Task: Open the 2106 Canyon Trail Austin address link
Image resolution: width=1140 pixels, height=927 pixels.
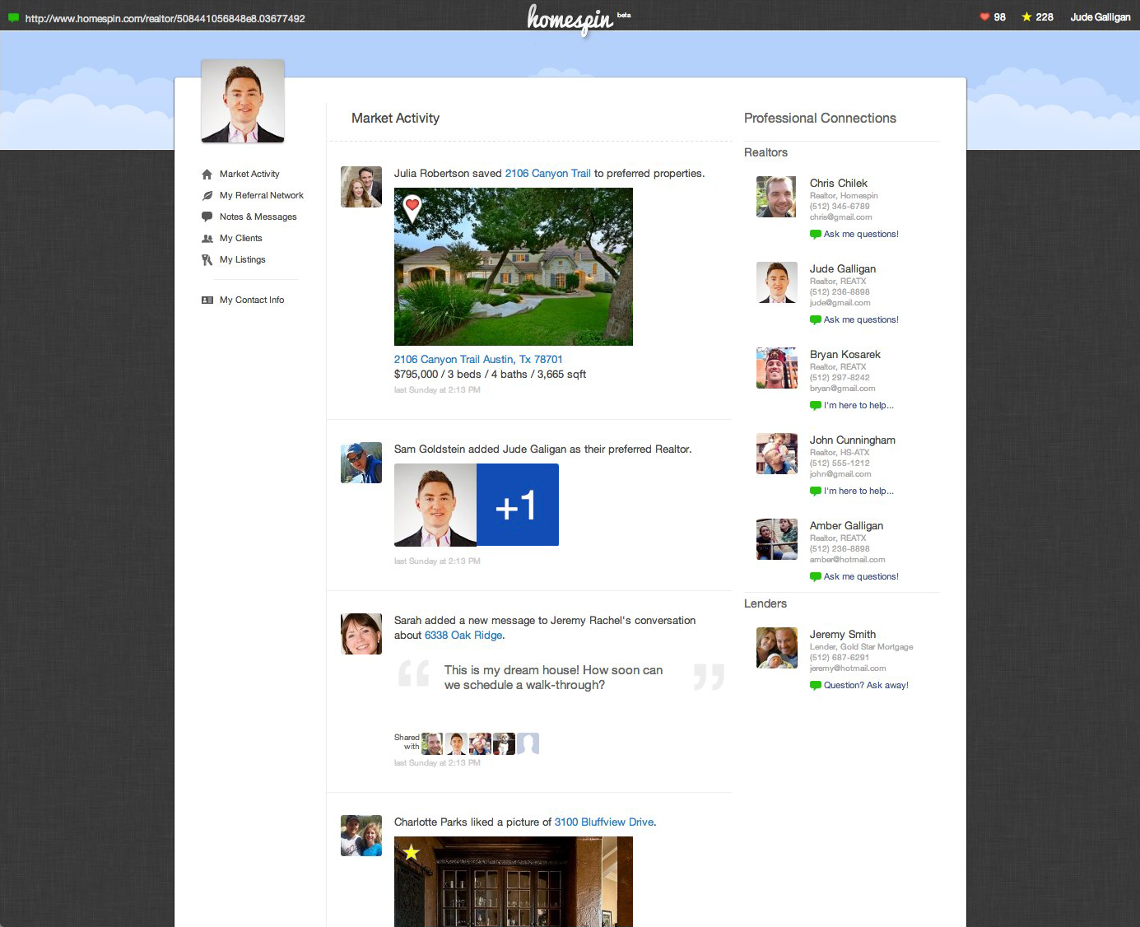Action: pyautogui.click(x=477, y=360)
